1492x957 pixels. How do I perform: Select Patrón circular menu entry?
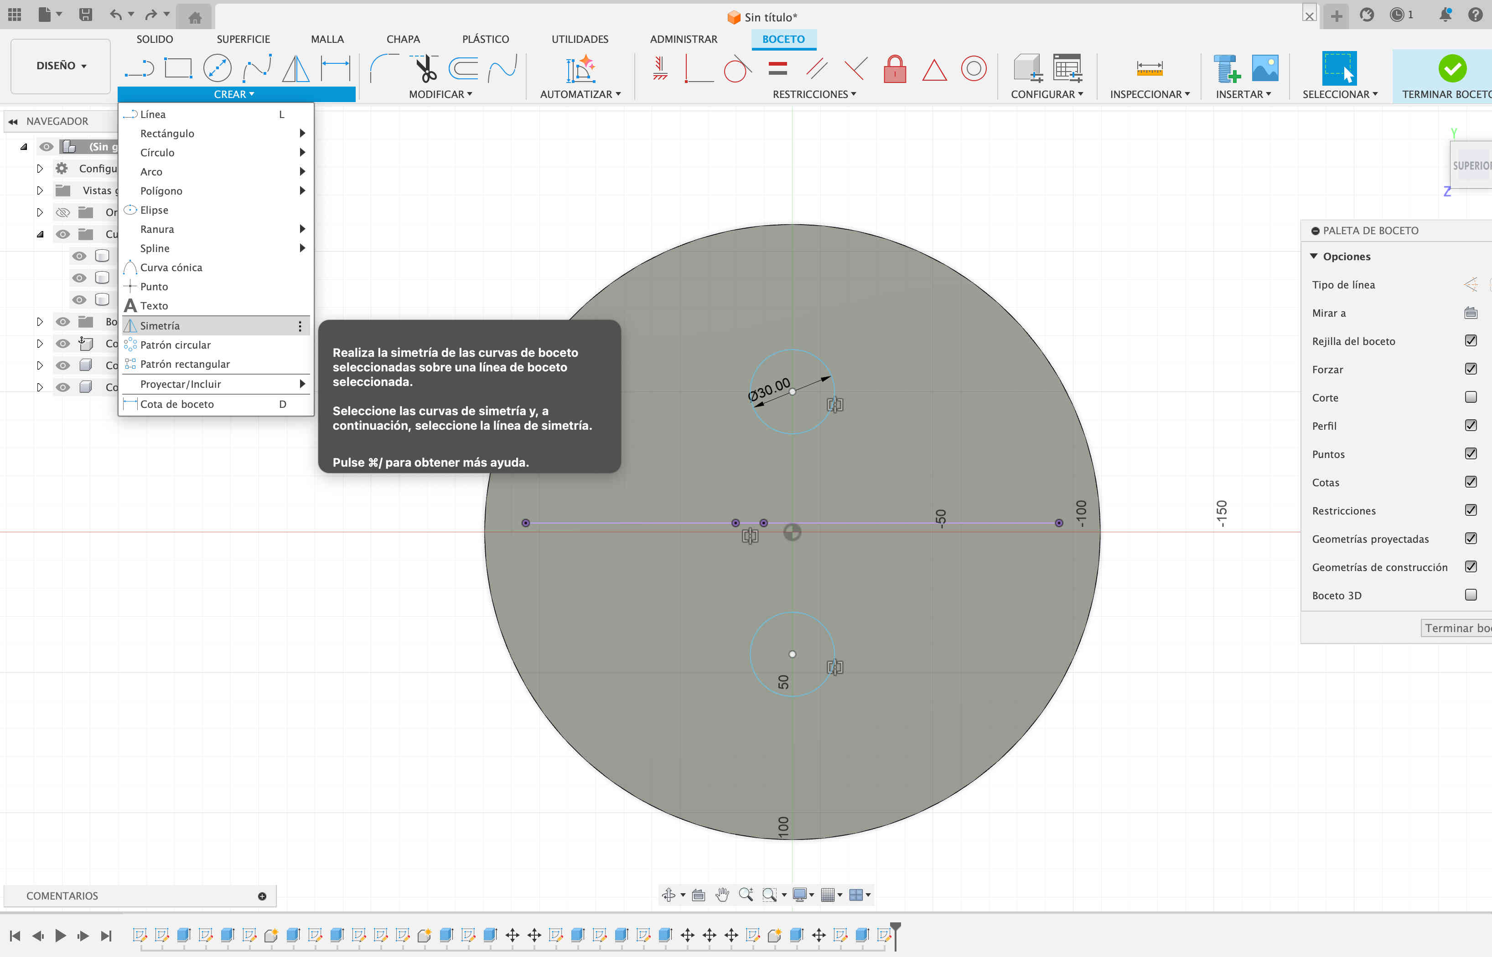pos(216,345)
